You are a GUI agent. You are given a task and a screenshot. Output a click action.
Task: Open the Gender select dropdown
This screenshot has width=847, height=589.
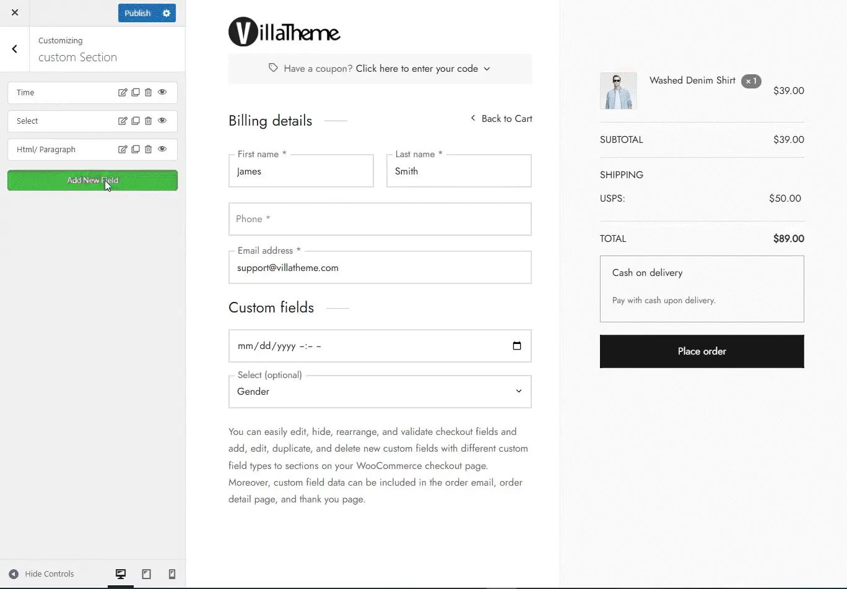click(380, 392)
